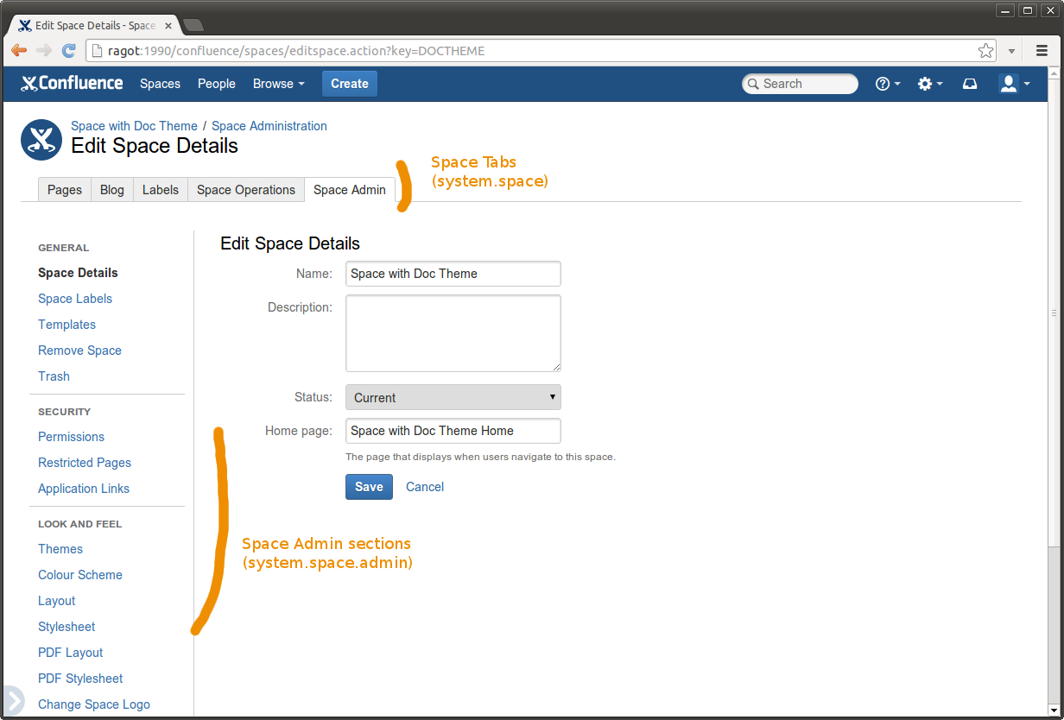
Task: Click inside the Description text area
Action: [453, 333]
